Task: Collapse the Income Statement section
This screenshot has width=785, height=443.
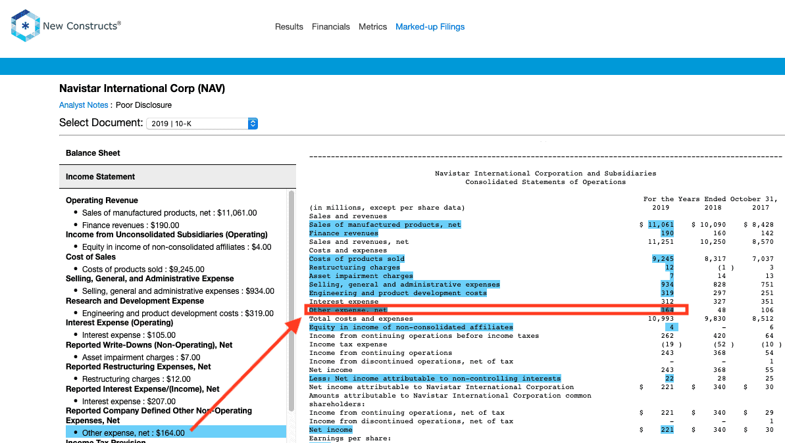Action: point(177,177)
